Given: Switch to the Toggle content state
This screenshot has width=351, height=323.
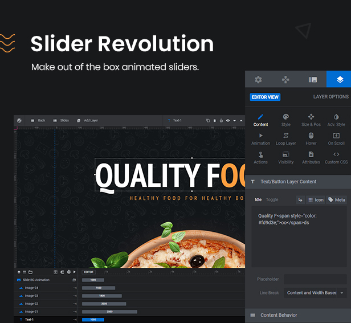Looking at the screenshot, I should 272,199.
